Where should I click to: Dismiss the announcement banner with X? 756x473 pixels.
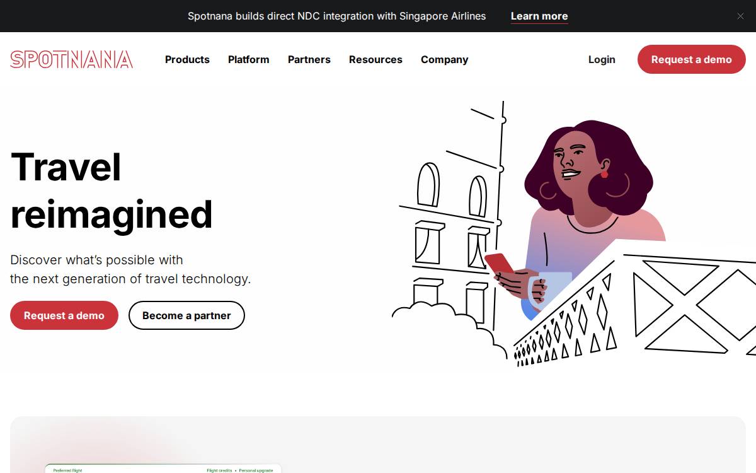coord(740,16)
